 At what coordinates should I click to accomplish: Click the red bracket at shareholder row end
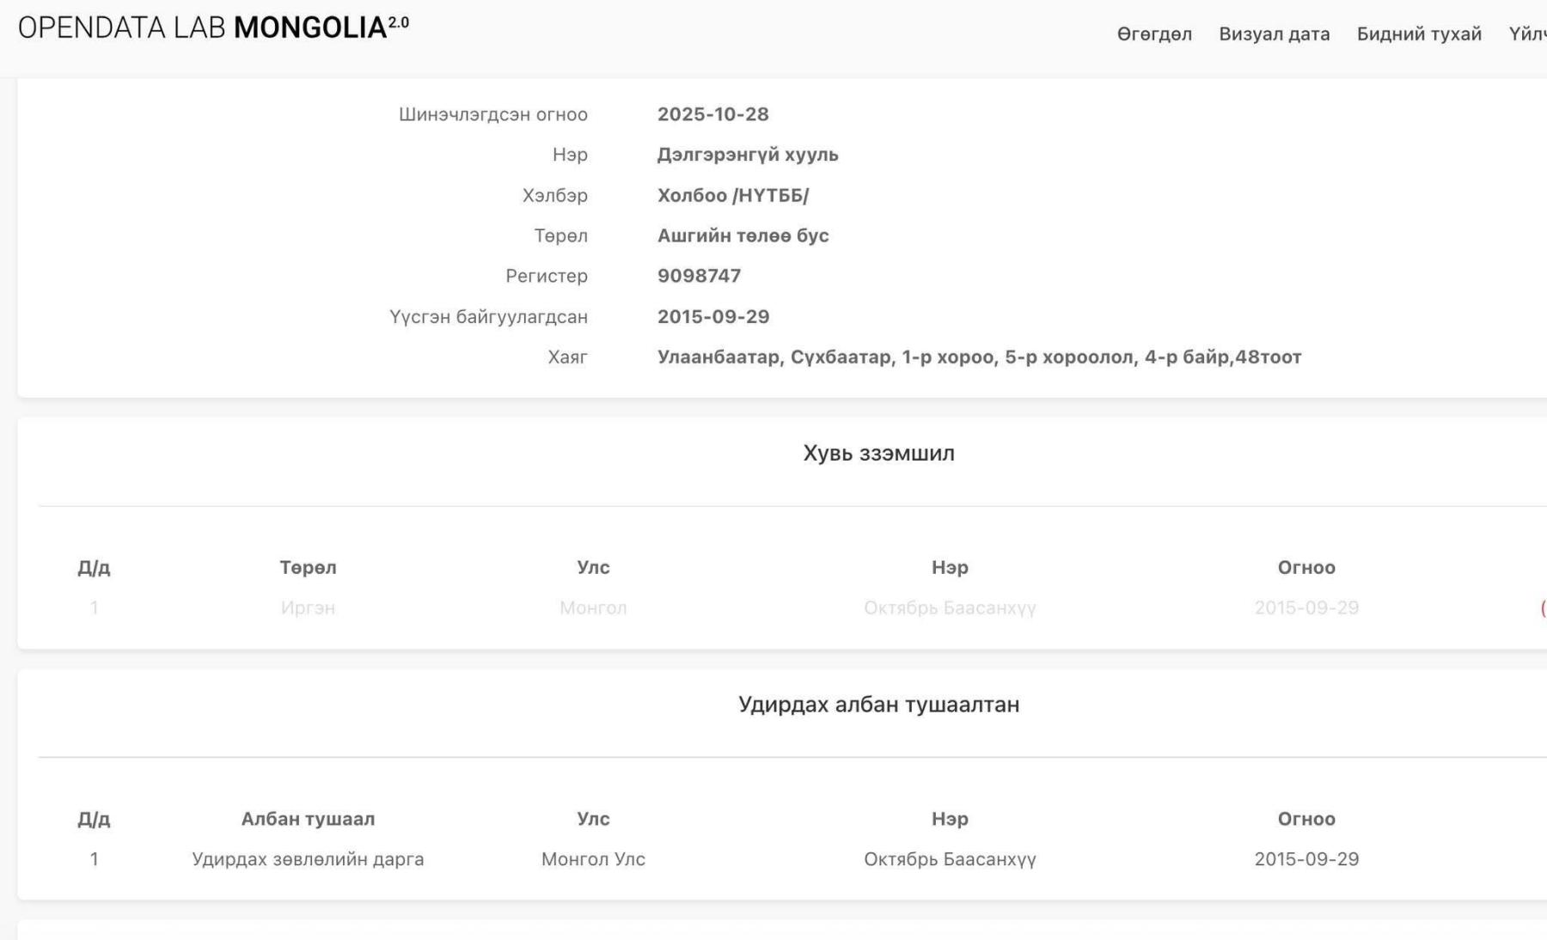pos(1542,608)
